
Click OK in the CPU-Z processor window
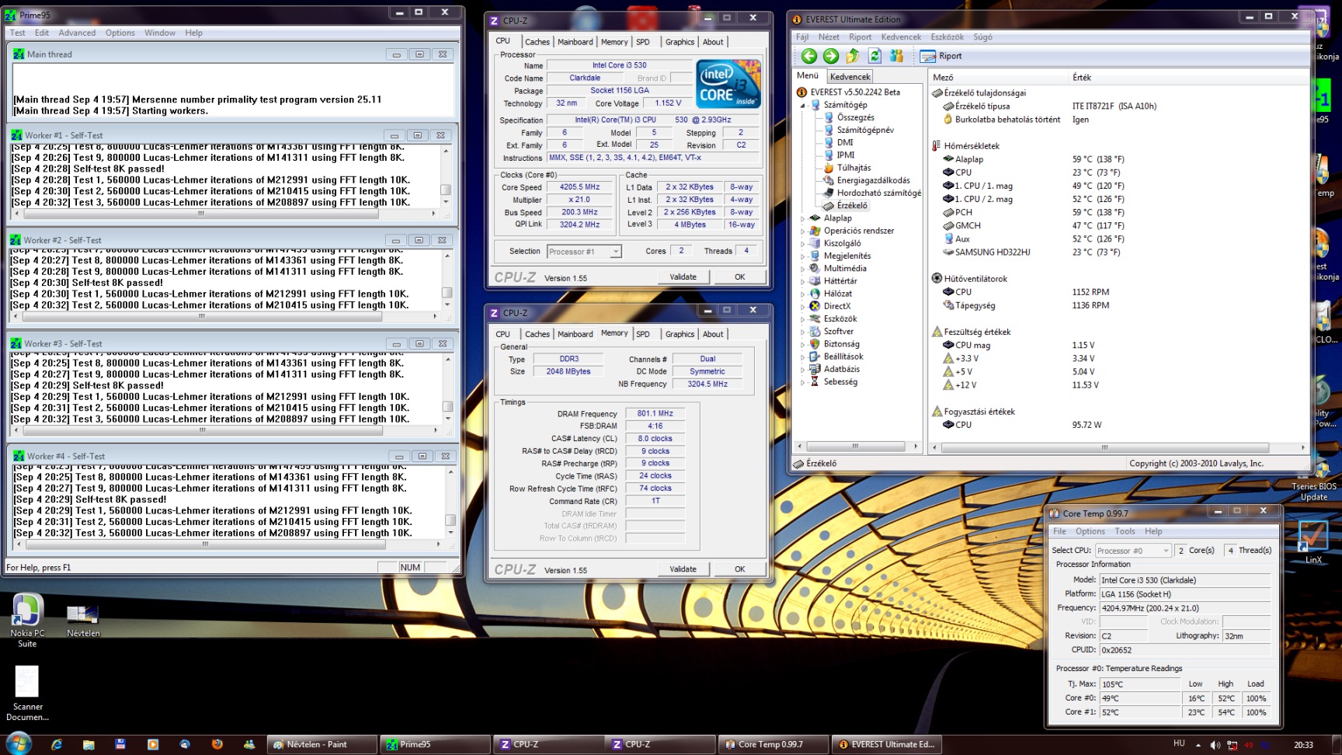(x=739, y=277)
